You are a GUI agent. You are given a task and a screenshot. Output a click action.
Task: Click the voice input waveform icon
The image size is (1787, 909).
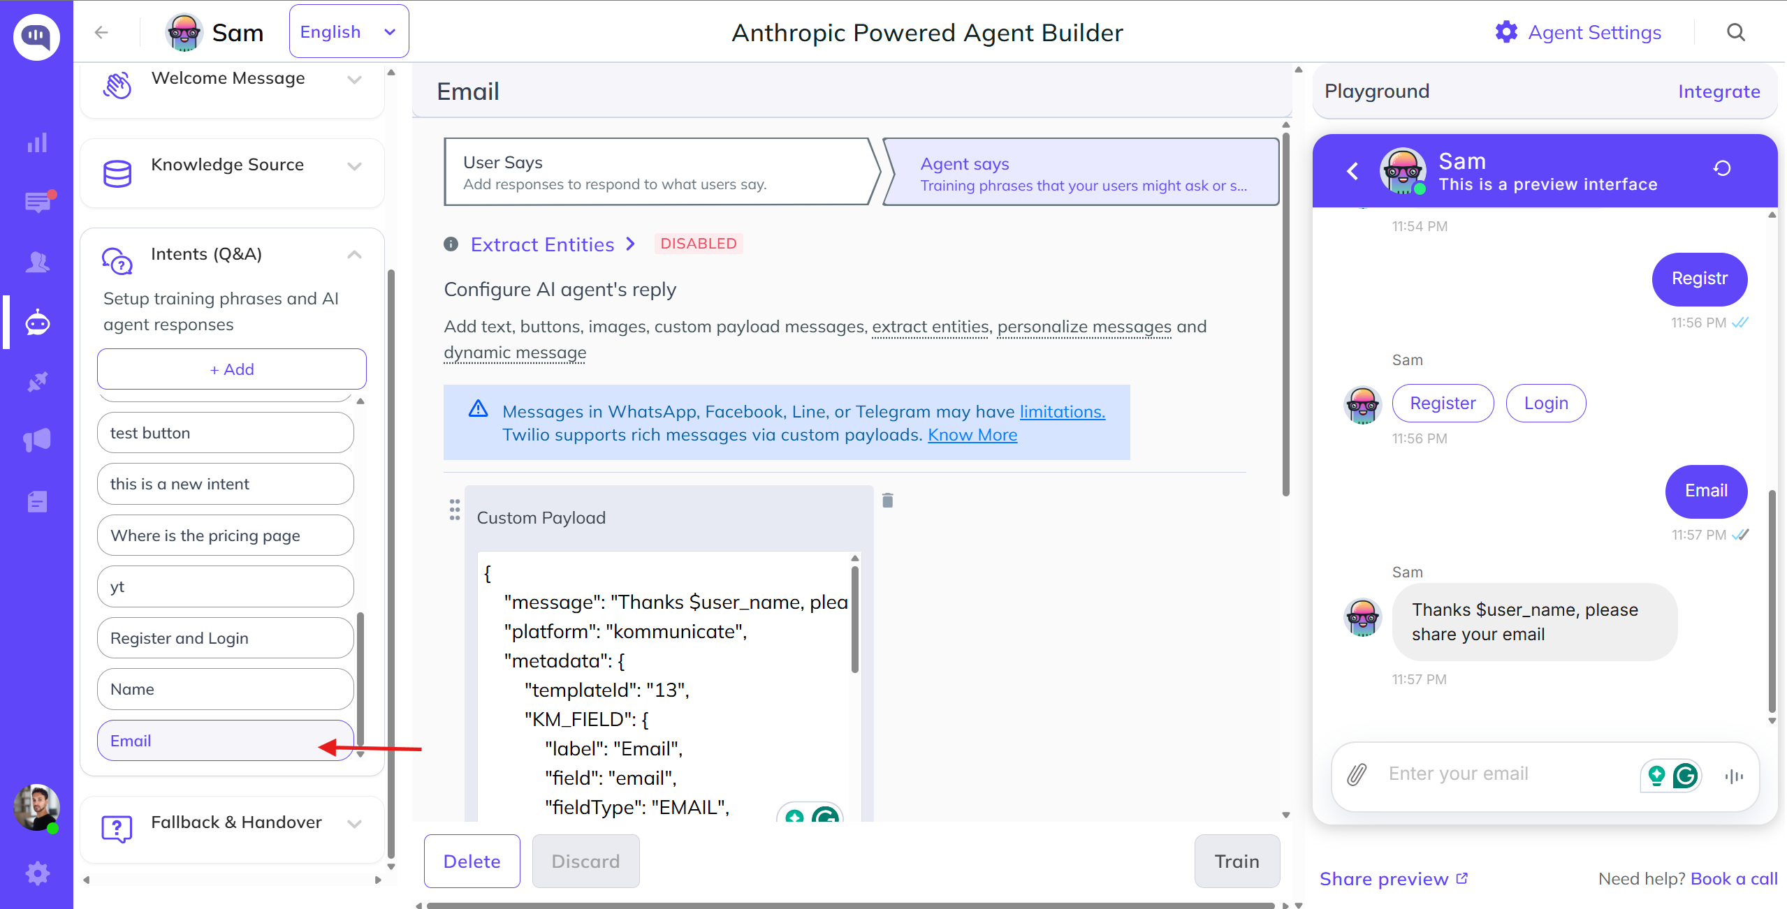(x=1734, y=776)
